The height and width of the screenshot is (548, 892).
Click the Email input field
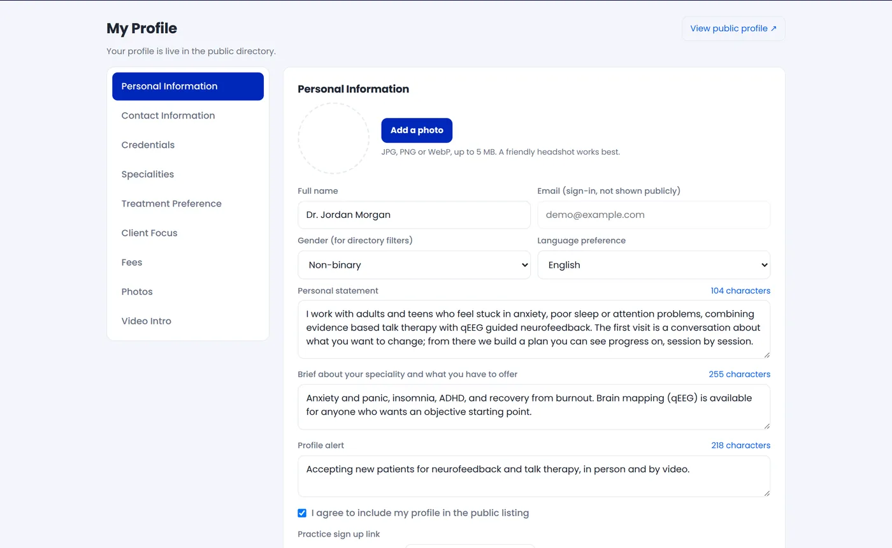(654, 215)
